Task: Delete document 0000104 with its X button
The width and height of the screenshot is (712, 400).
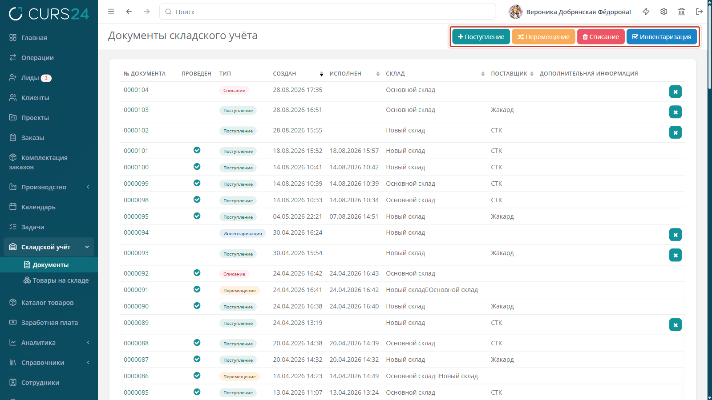Action: pos(676,92)
